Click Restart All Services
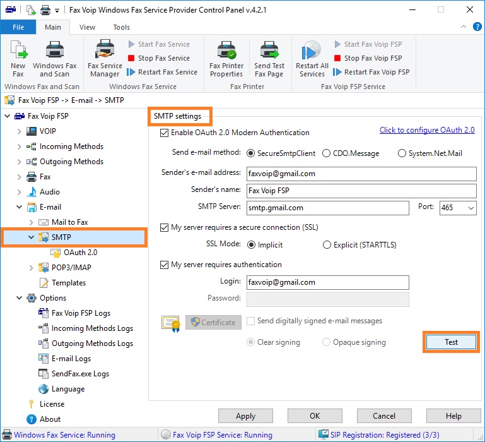This screenshot has width=485, height=442. point(312,59)
